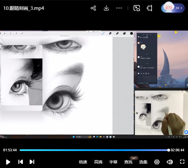The width and height of the screenshot is (188, 168).
Task: Skip to the next video
Action: click(32, 162)
